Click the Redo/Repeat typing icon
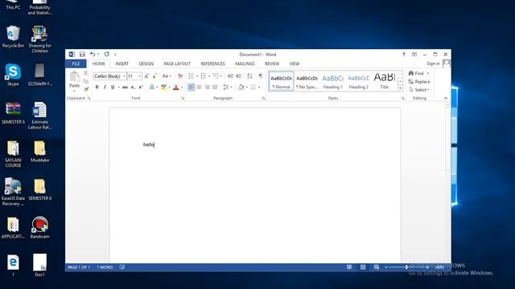 click(107, 55)
